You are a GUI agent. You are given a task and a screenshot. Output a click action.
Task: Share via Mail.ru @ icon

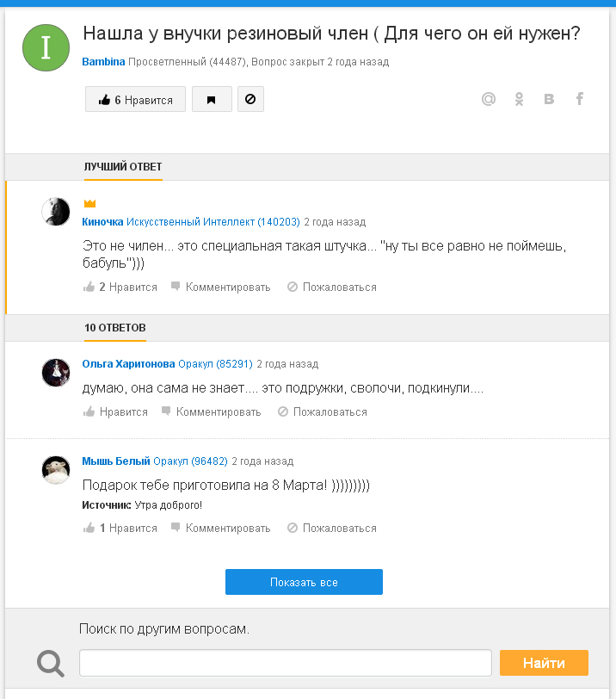pyautogui.click(x=489, y=99)
